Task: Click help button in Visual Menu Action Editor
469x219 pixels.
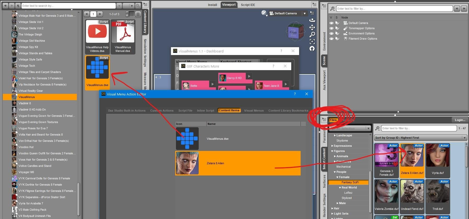Action: pyautogui.click(x=295, y=94)
